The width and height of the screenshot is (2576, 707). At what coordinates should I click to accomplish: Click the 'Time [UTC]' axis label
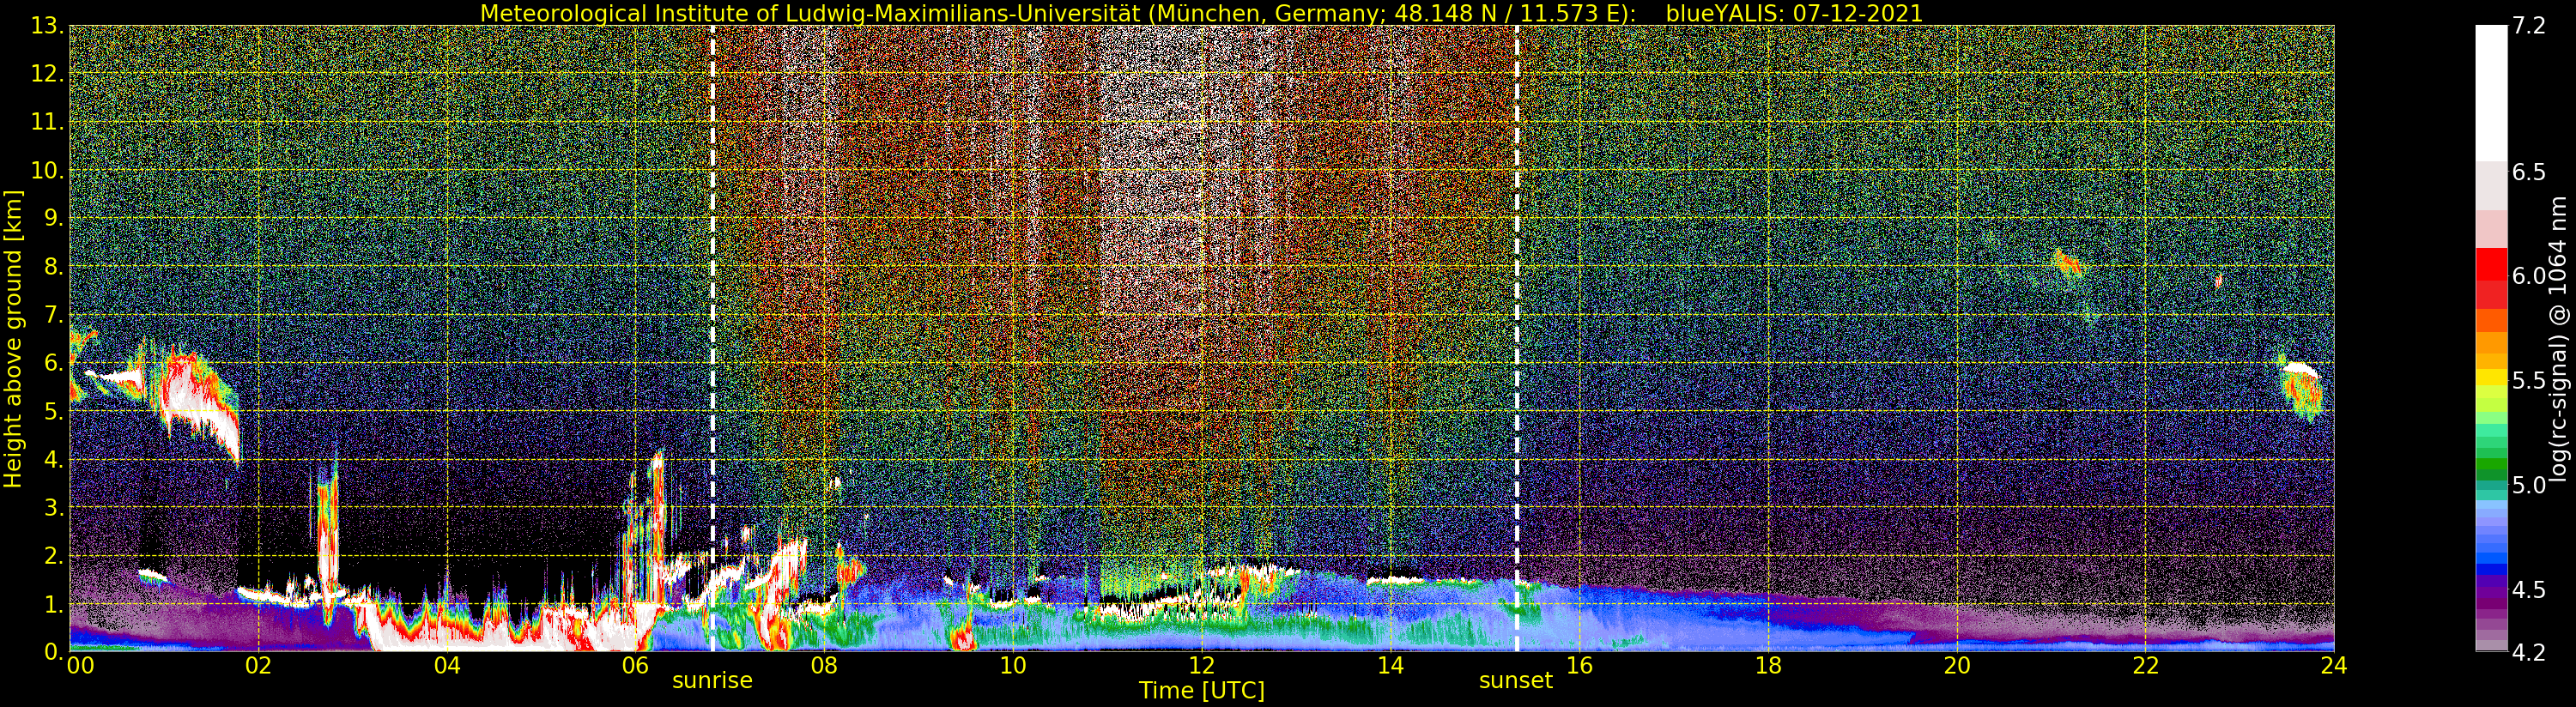coord(1201,691)
